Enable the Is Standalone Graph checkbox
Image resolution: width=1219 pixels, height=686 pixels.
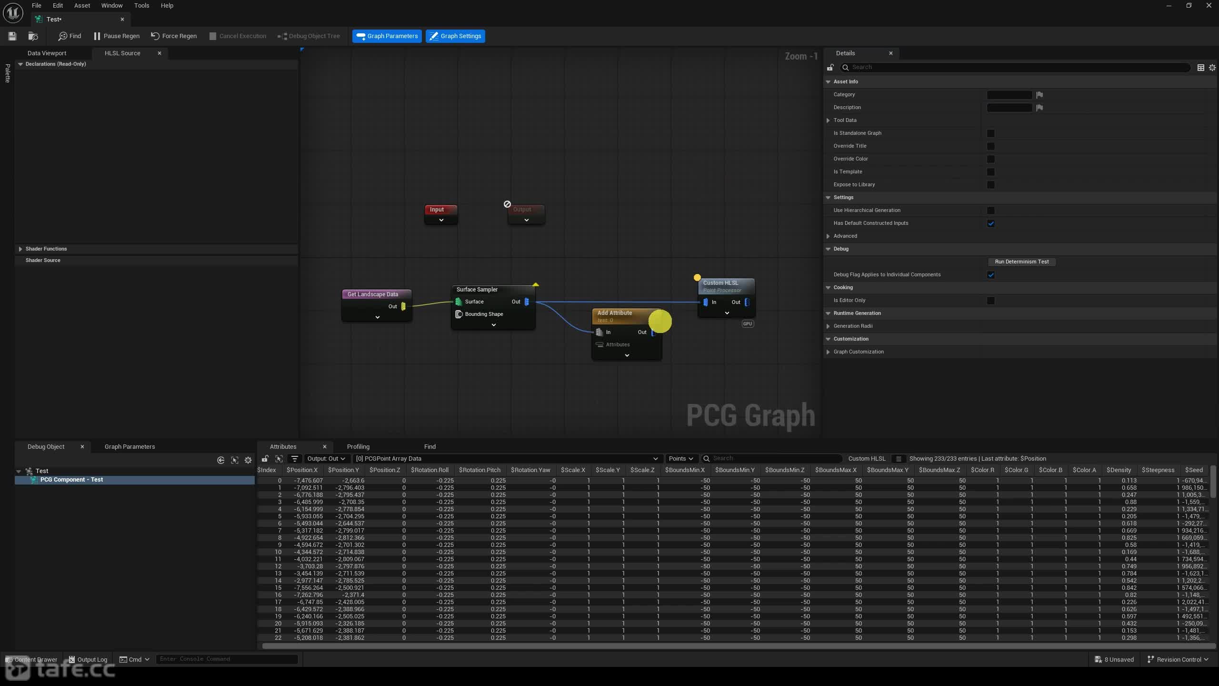[991, 133]
